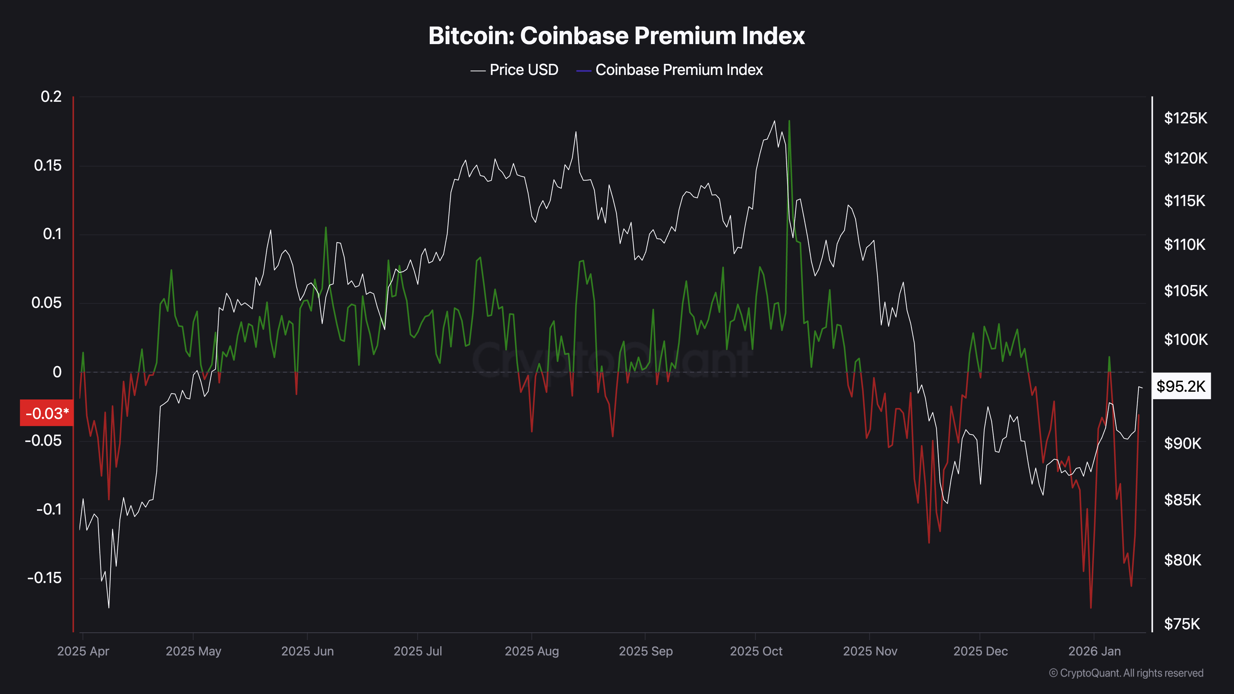
Task: Select the 2025 Oct x-axis label
Action: pyautogui.click(x=756, y=651)
